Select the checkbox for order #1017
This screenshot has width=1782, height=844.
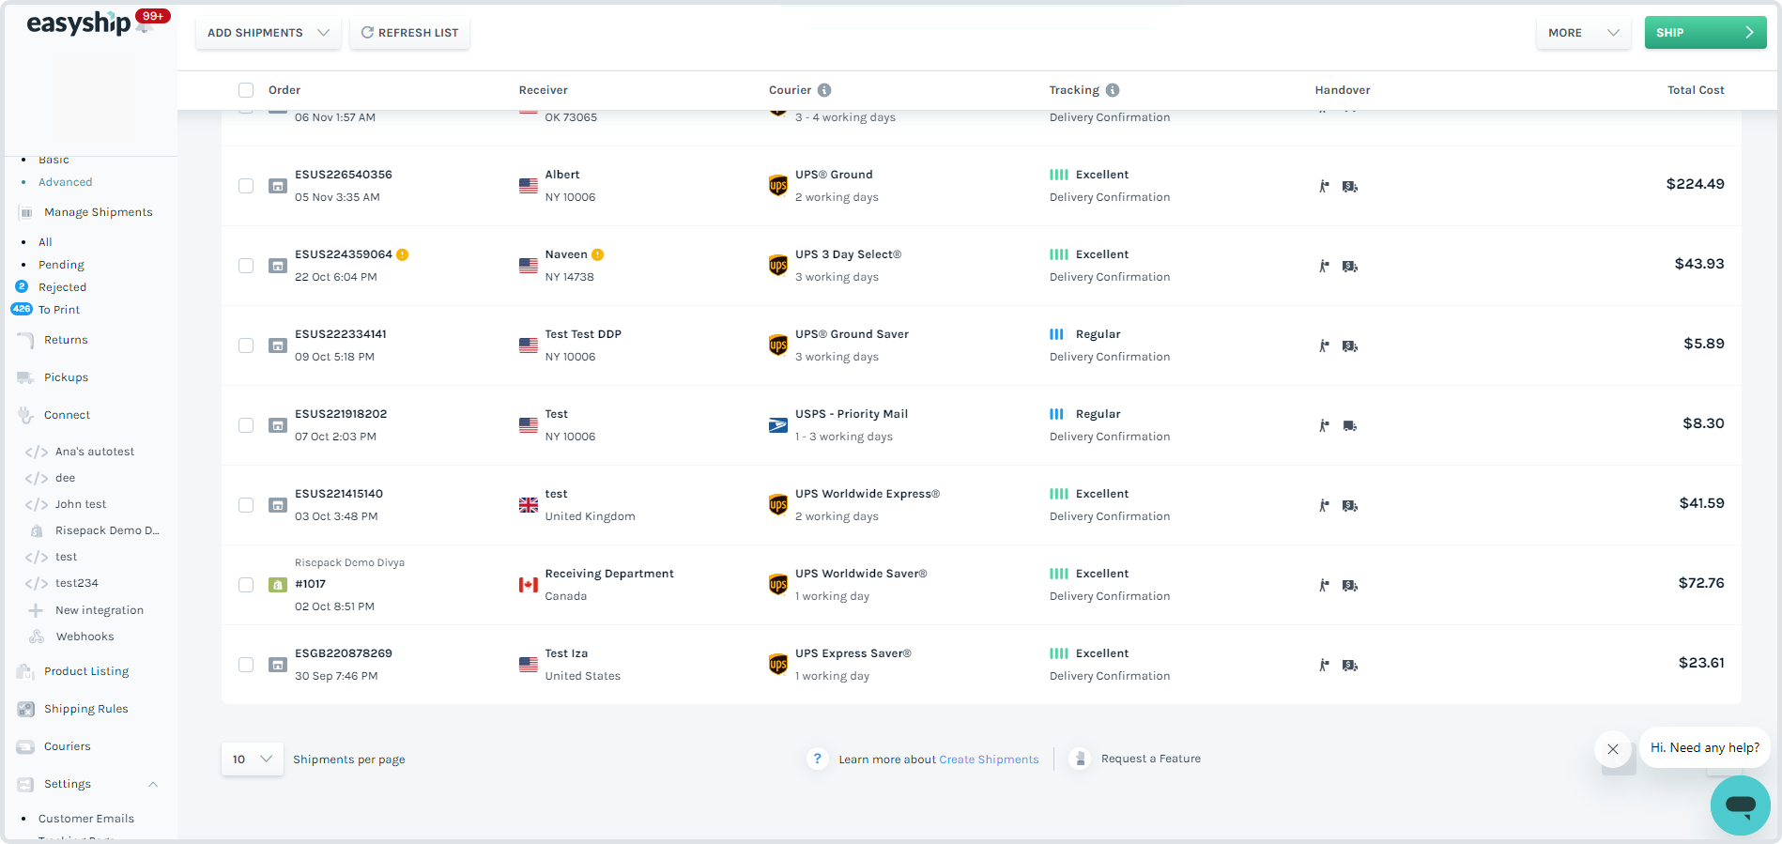[246, 585]
